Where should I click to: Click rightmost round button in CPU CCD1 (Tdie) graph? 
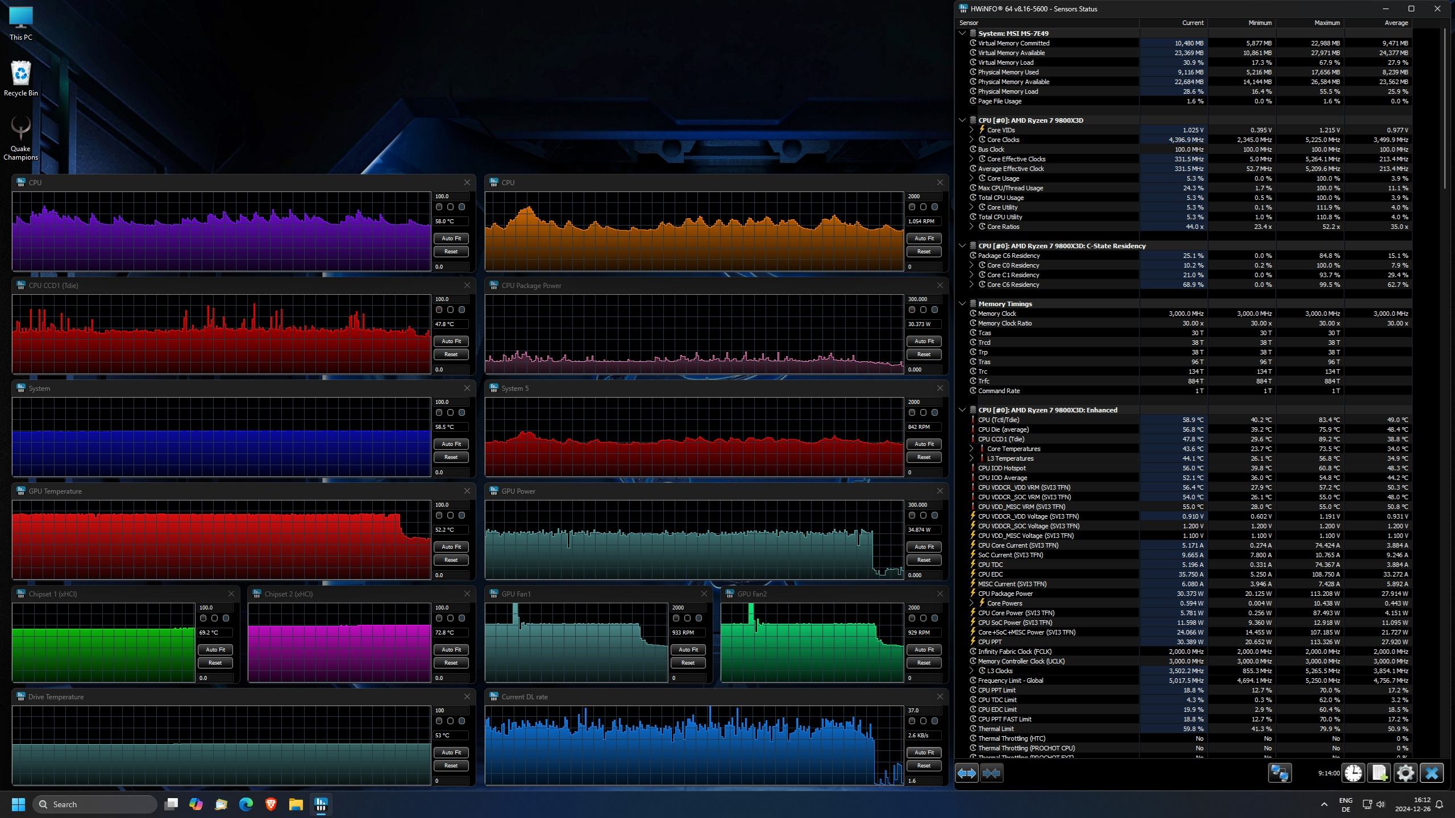pos(462,310)
